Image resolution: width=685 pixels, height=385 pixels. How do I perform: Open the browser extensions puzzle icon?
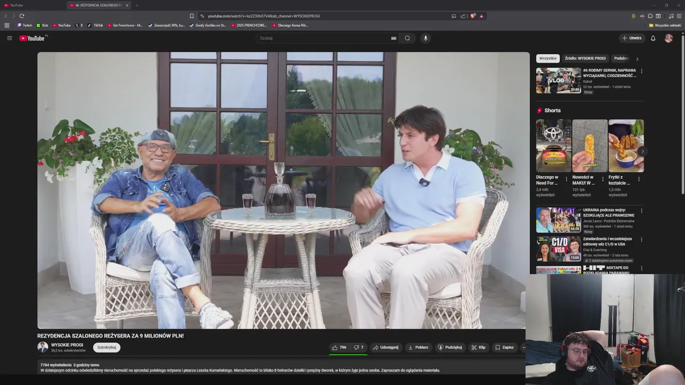(650, 16)
